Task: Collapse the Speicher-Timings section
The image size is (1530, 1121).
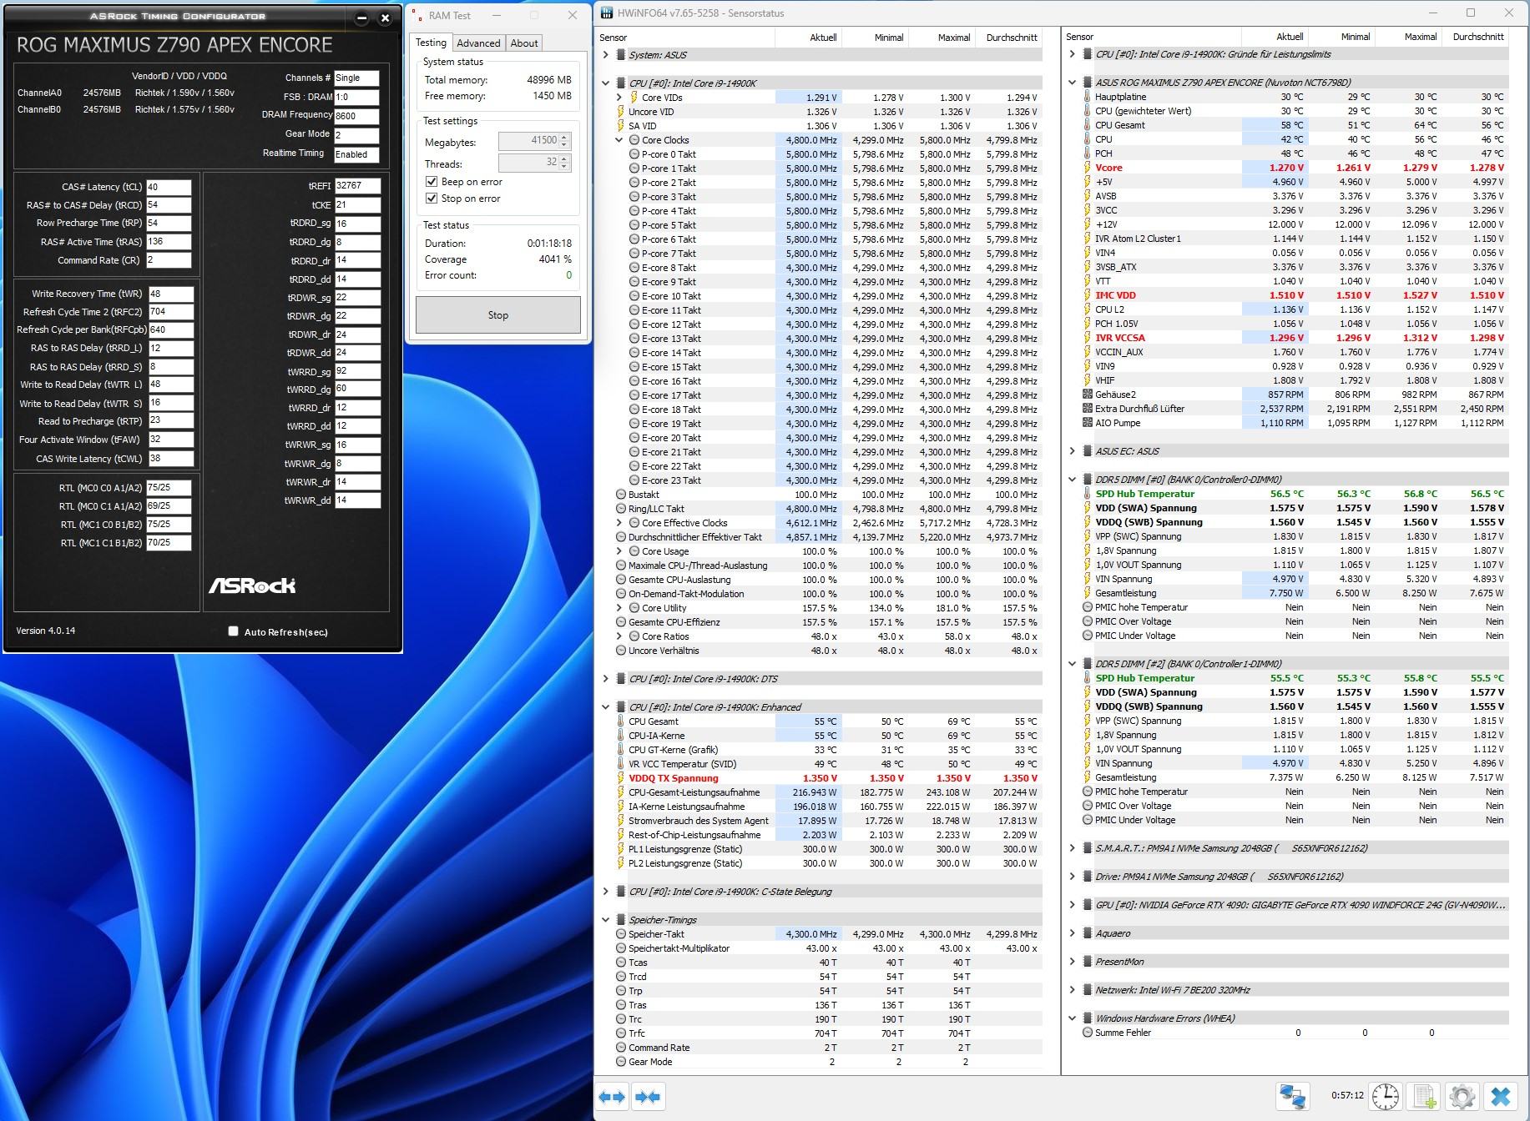Action: 606,920
